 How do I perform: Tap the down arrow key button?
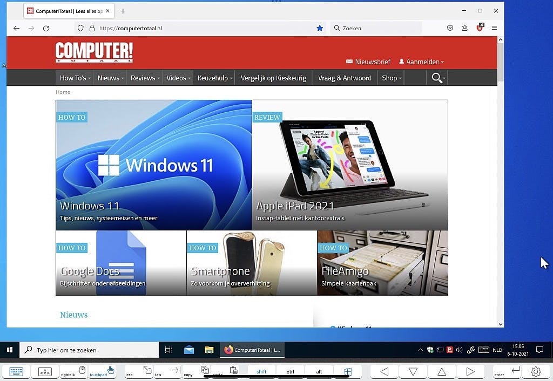(413, 371)
